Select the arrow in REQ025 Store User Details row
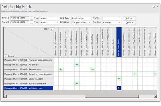This screenshot has width=161, height=106. pos(77,83)
